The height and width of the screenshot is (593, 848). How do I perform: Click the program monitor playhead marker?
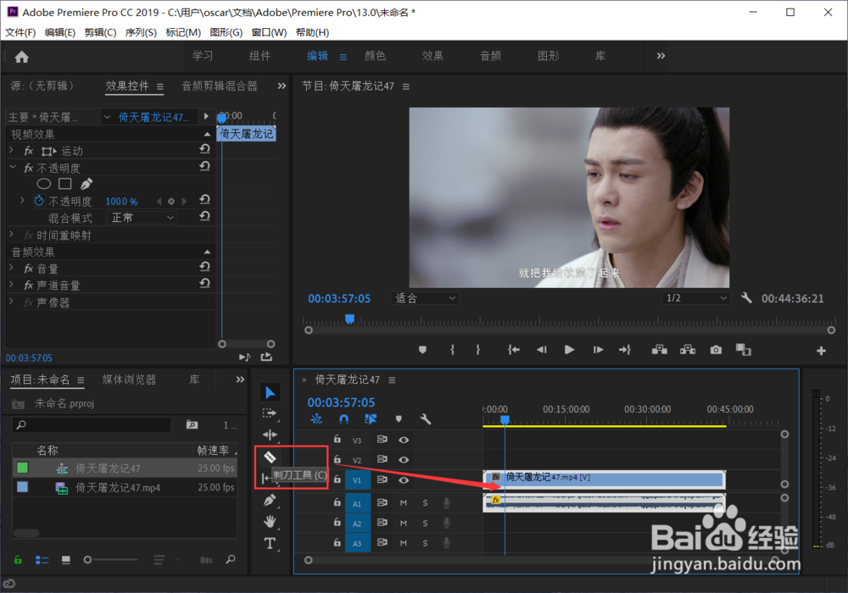tap(349, 319)
